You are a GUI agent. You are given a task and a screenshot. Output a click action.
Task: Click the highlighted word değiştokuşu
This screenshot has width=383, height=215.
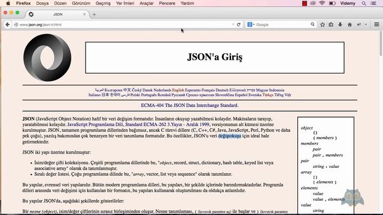(x=230, y=136)
